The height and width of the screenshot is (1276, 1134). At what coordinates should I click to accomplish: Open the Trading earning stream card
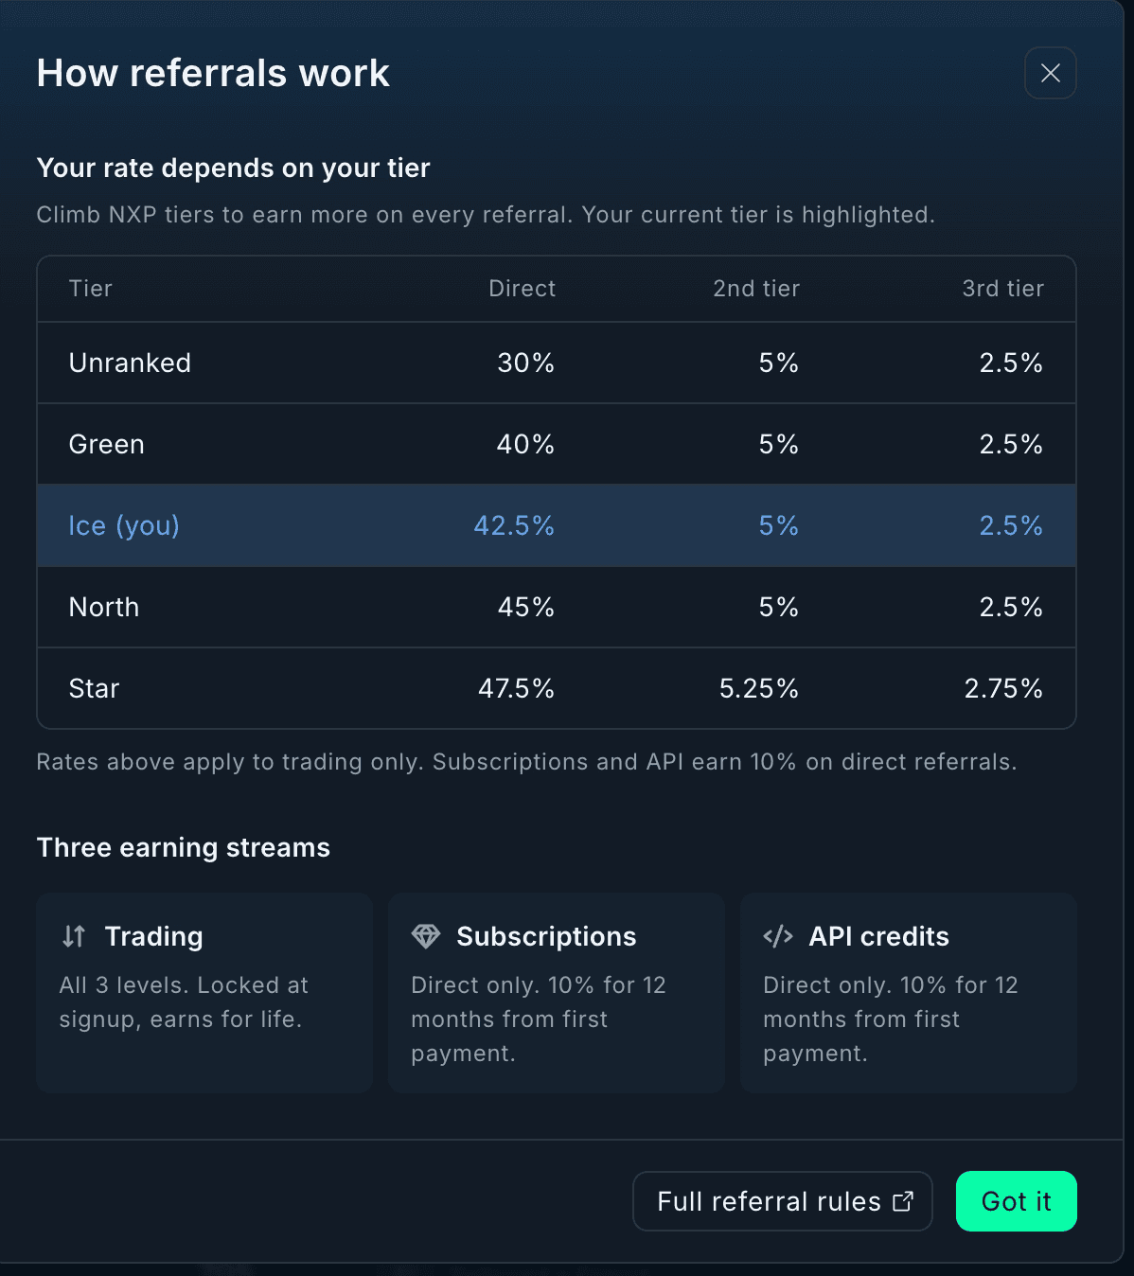tap(204, 992)
